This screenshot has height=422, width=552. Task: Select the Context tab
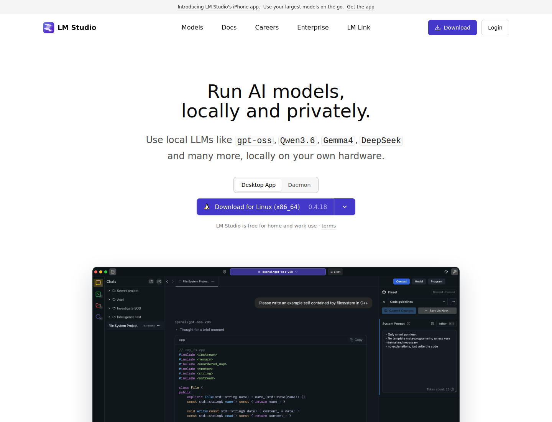point(401,282)
